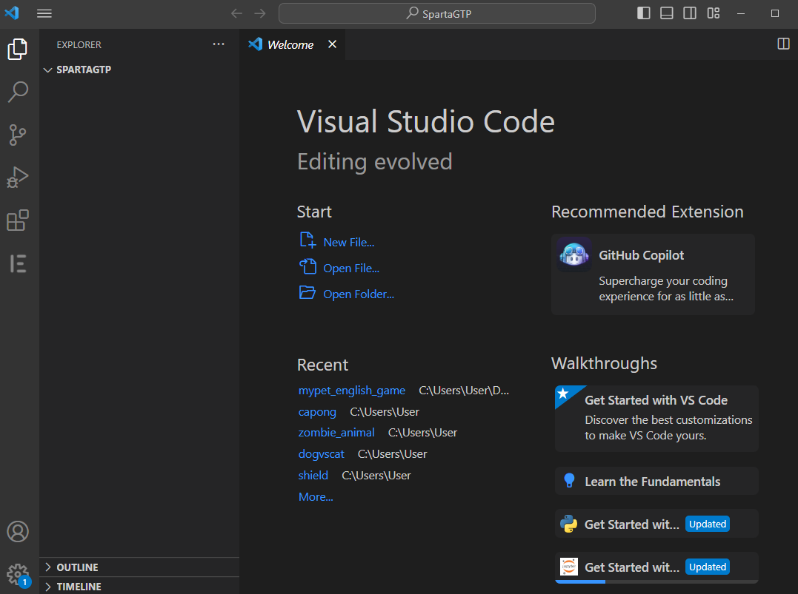Click the Python logo walkthrough icon
Viewport: 798px width, 594px height.
coord(568,524)
